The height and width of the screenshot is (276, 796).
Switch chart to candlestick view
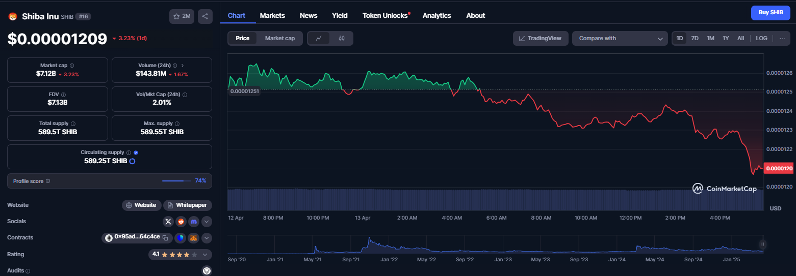click(342, 38)
